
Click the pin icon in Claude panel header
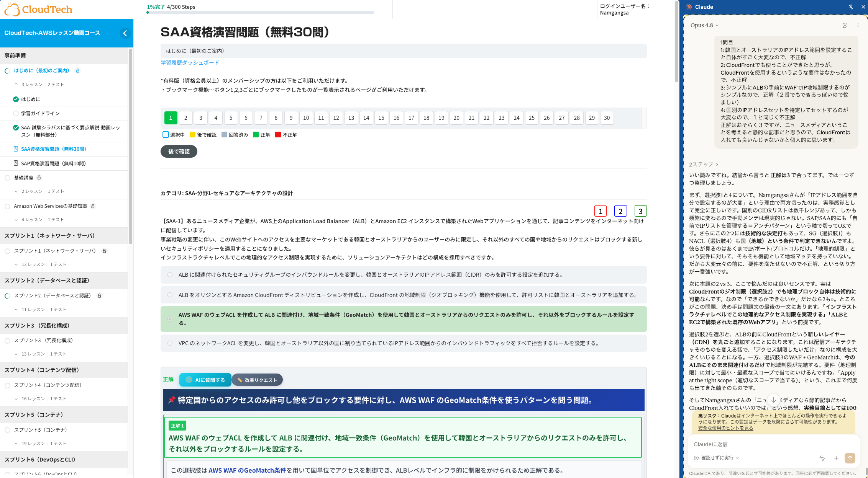[x=851, y=7]
